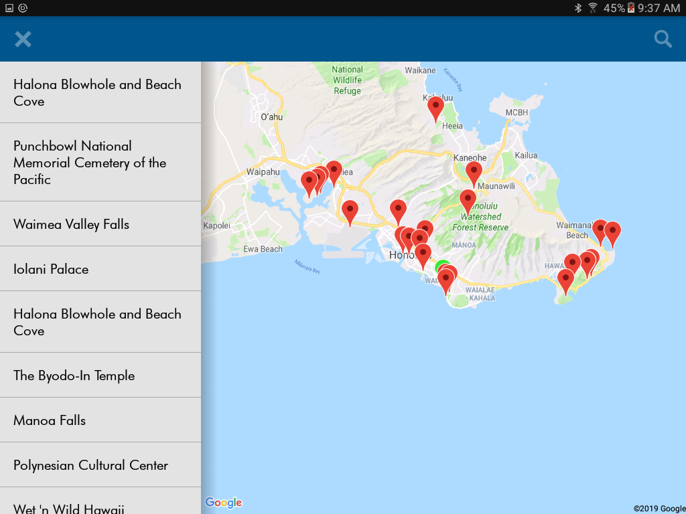Select Polynesian Cultural Center entry

100,464
